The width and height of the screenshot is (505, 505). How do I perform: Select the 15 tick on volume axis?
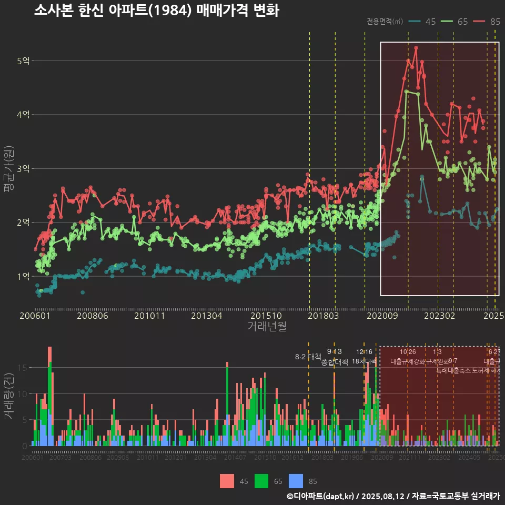pos(23,368)
